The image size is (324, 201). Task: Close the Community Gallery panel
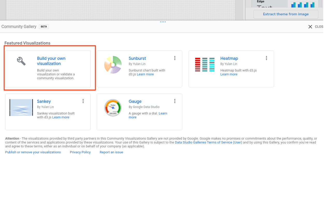(310, 27)
